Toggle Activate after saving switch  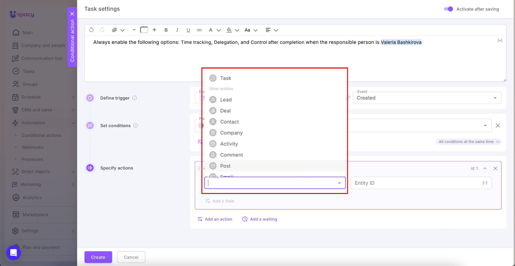point(448,9)
